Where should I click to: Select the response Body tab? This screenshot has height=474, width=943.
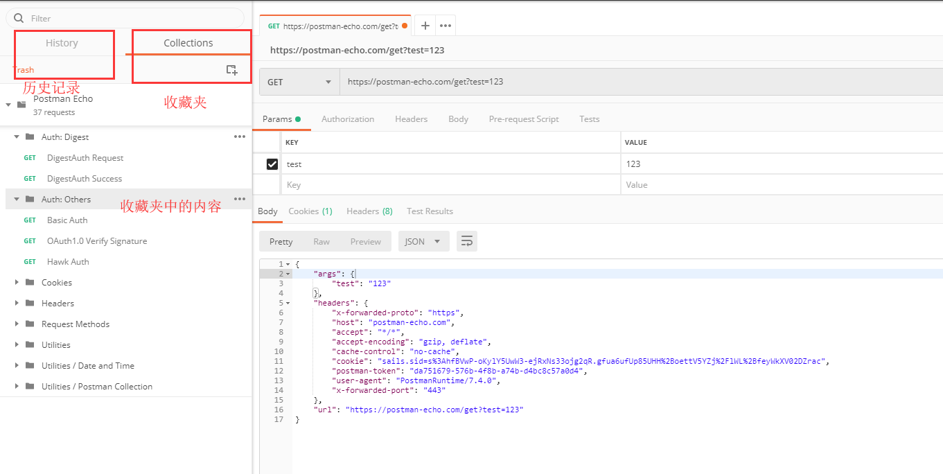(x=267, y=211)
